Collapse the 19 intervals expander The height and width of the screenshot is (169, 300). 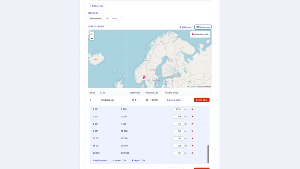click(134, 100)
